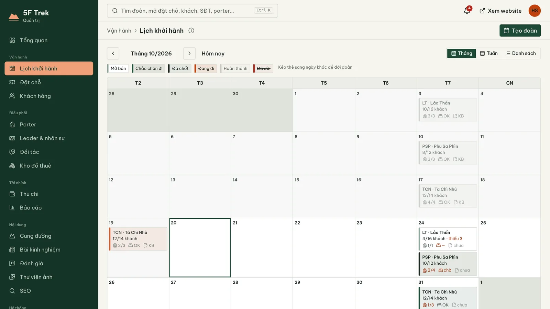The width and height of the screenshot is (550, 309).
Task: Jump to Hôm nay
Action: click(213, 54)
